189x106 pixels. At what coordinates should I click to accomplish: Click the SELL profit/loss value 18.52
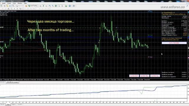click(x=185, y=34)
